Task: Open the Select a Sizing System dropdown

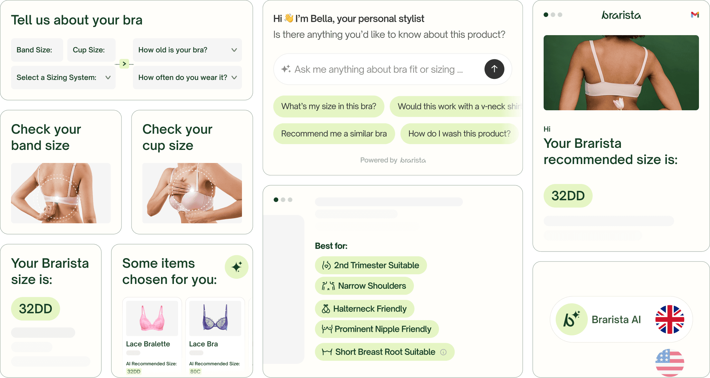Action: tap(63, 78)
